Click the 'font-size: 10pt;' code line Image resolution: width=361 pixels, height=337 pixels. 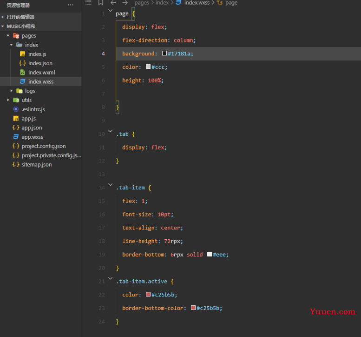(x=148, y=214)
